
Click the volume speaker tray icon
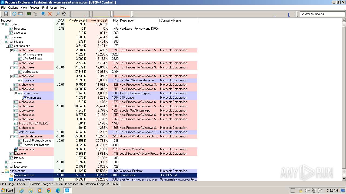[x=307, y=190]
